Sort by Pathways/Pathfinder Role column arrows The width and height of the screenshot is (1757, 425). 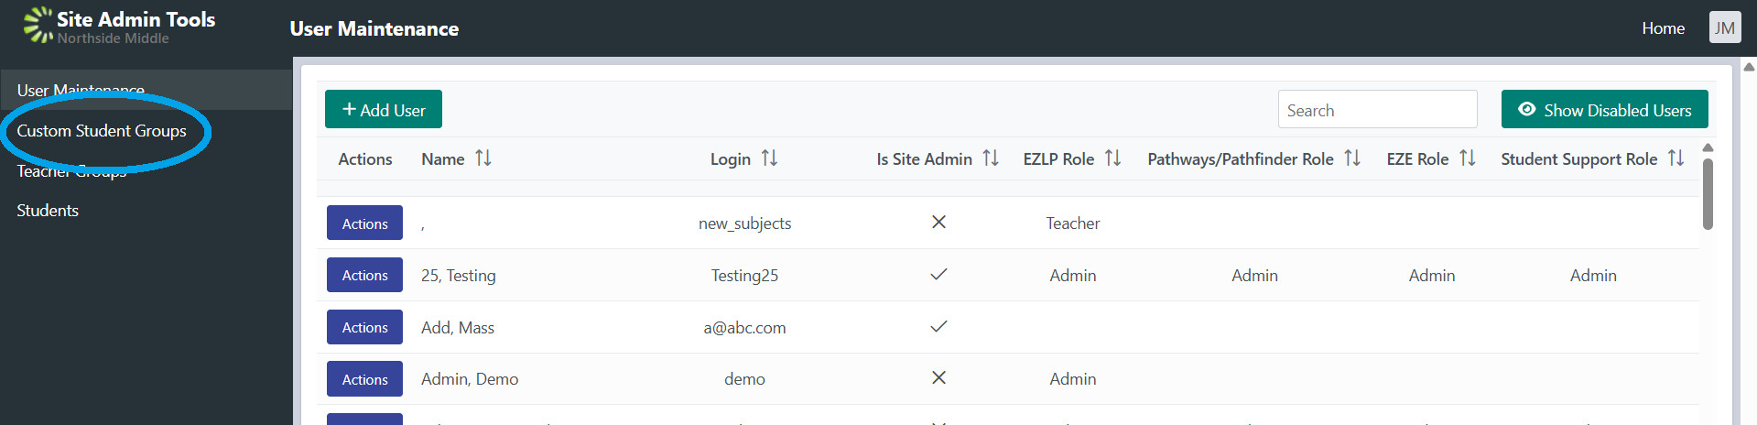coord(1352,158)
